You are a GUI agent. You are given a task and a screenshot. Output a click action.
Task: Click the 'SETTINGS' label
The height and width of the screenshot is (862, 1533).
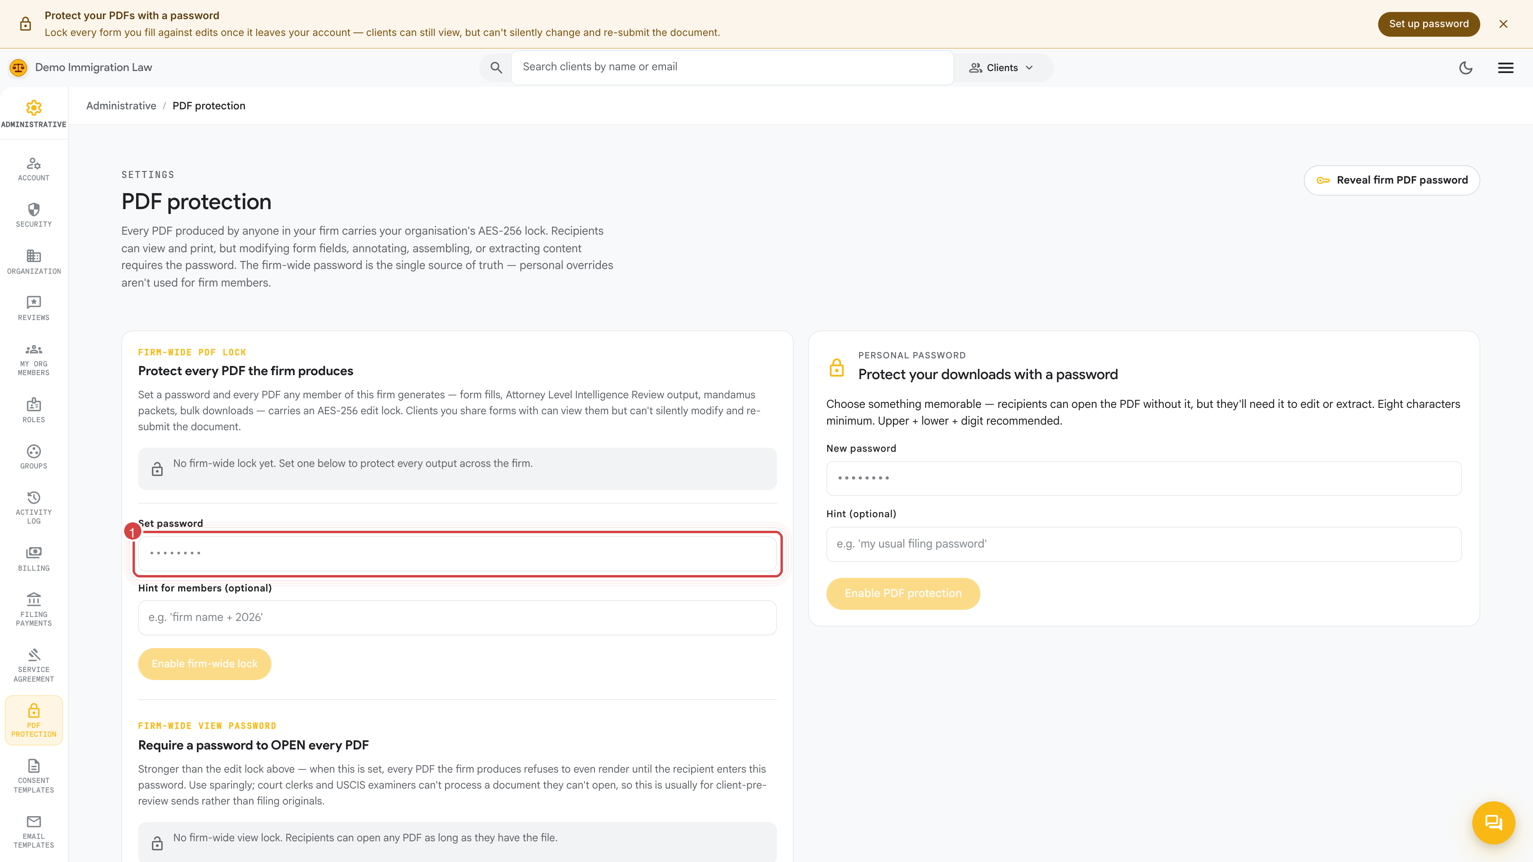point(148,175)
